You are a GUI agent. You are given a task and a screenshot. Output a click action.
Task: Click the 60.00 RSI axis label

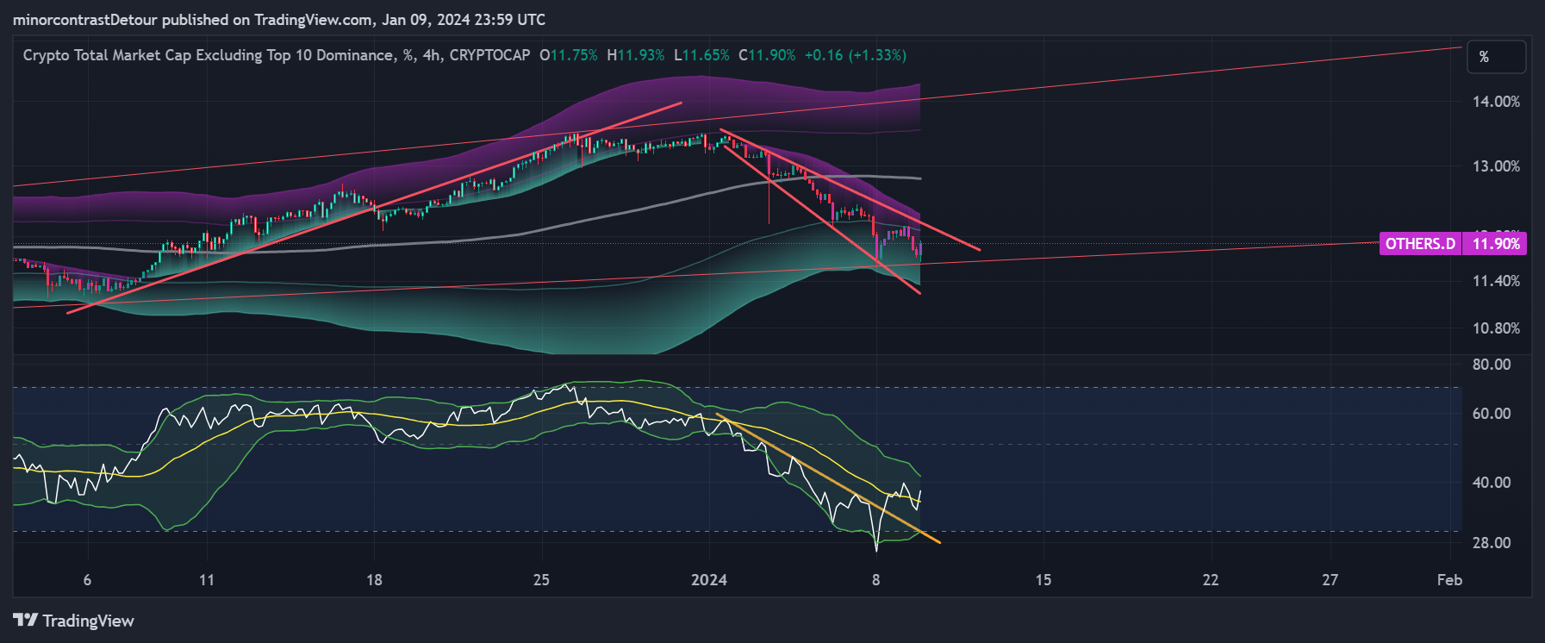pyautogui.click(x=1492, y=414)
